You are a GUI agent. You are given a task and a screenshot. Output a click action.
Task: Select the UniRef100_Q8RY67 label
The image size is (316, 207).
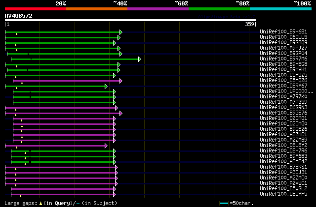[x=283, y=86]
